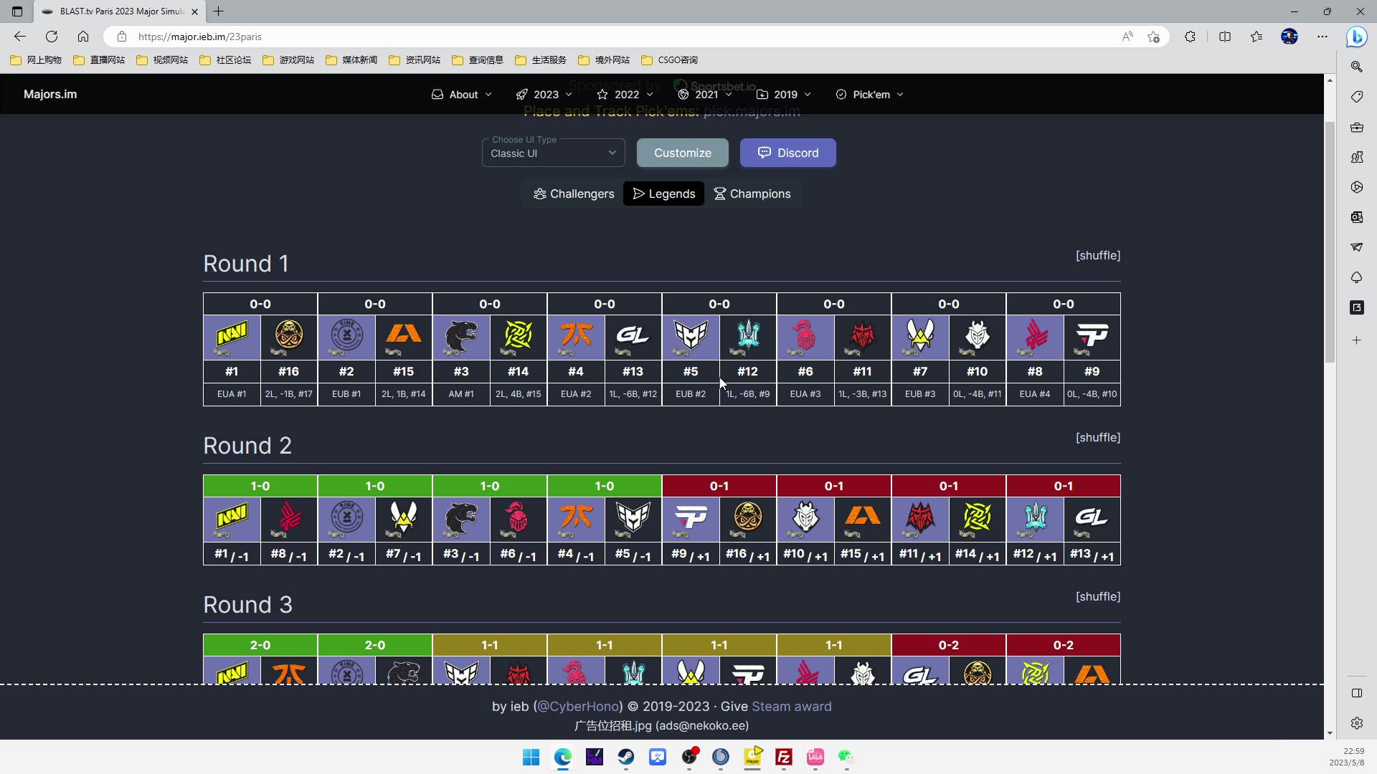This screenshot has width=1377, height=774.
Task: Expand the 2022 menu
Action: click(625, 95)
